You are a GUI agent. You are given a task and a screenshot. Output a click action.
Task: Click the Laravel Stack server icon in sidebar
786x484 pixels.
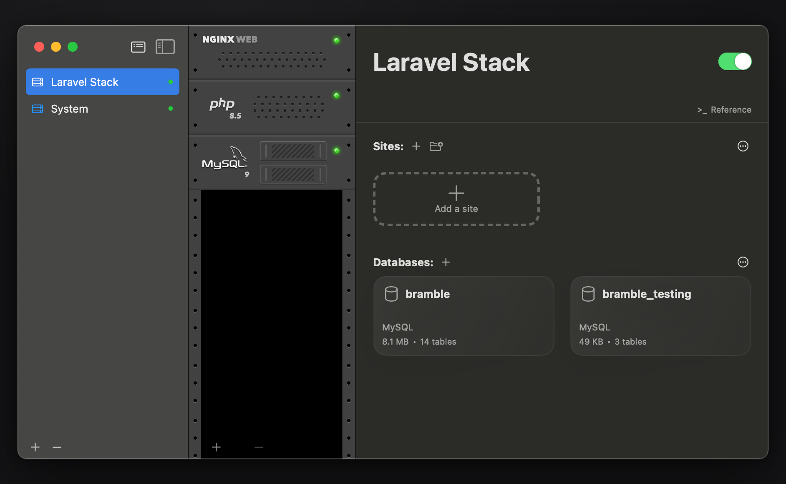(x=38, y=82)
